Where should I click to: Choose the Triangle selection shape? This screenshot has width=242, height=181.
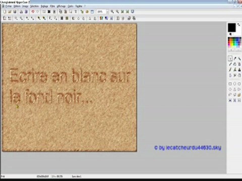coord(235,89)
